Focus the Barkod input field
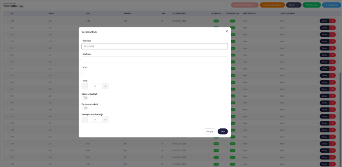This screenshot has width=342, height=167. tap(155, 46)
